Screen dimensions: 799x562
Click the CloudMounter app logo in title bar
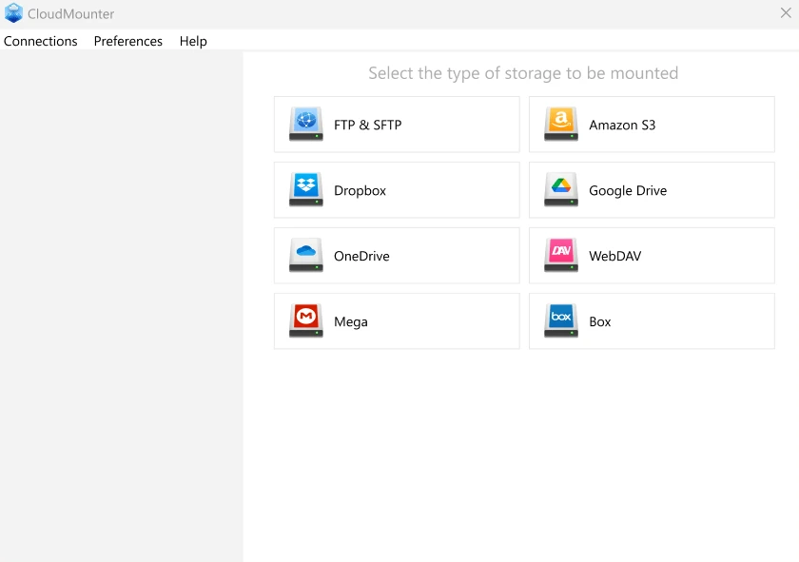[13, 13]
